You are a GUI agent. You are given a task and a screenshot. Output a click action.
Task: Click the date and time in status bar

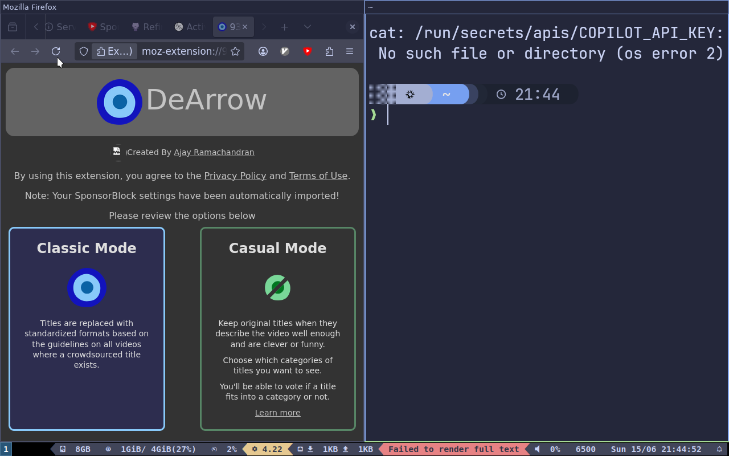(656, 449)
